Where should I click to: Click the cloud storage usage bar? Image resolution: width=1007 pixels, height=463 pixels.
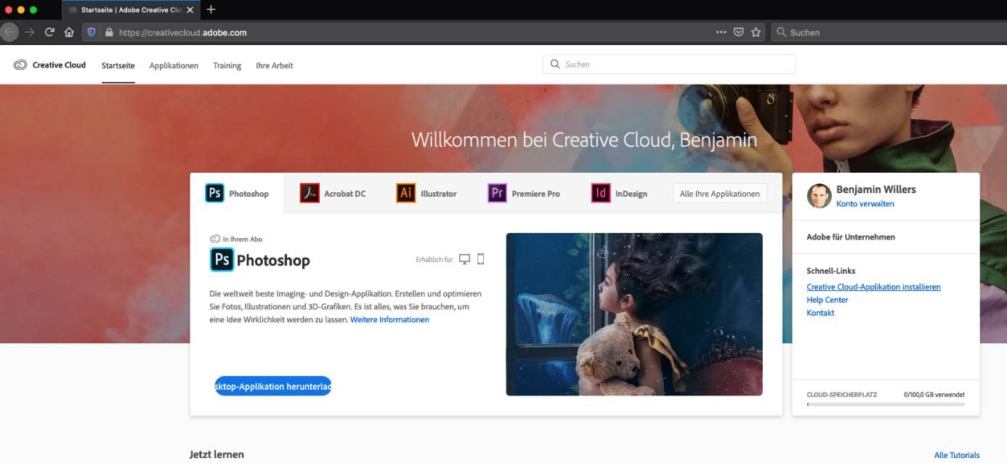click(886, 404)
